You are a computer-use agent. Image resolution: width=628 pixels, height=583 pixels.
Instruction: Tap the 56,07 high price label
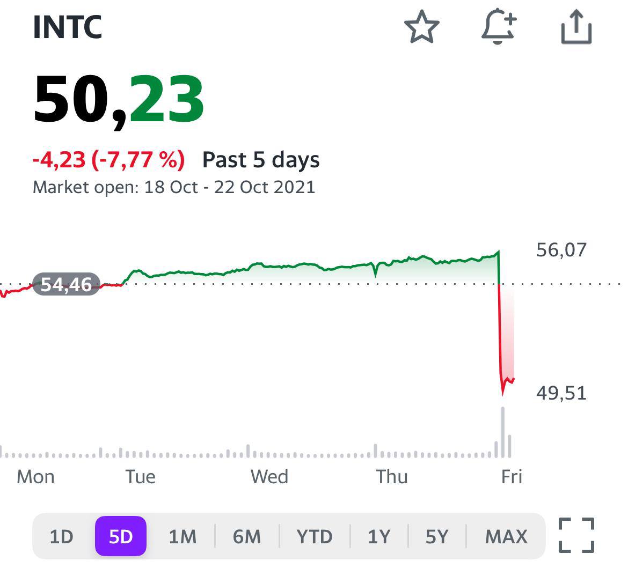coord(561,250)
